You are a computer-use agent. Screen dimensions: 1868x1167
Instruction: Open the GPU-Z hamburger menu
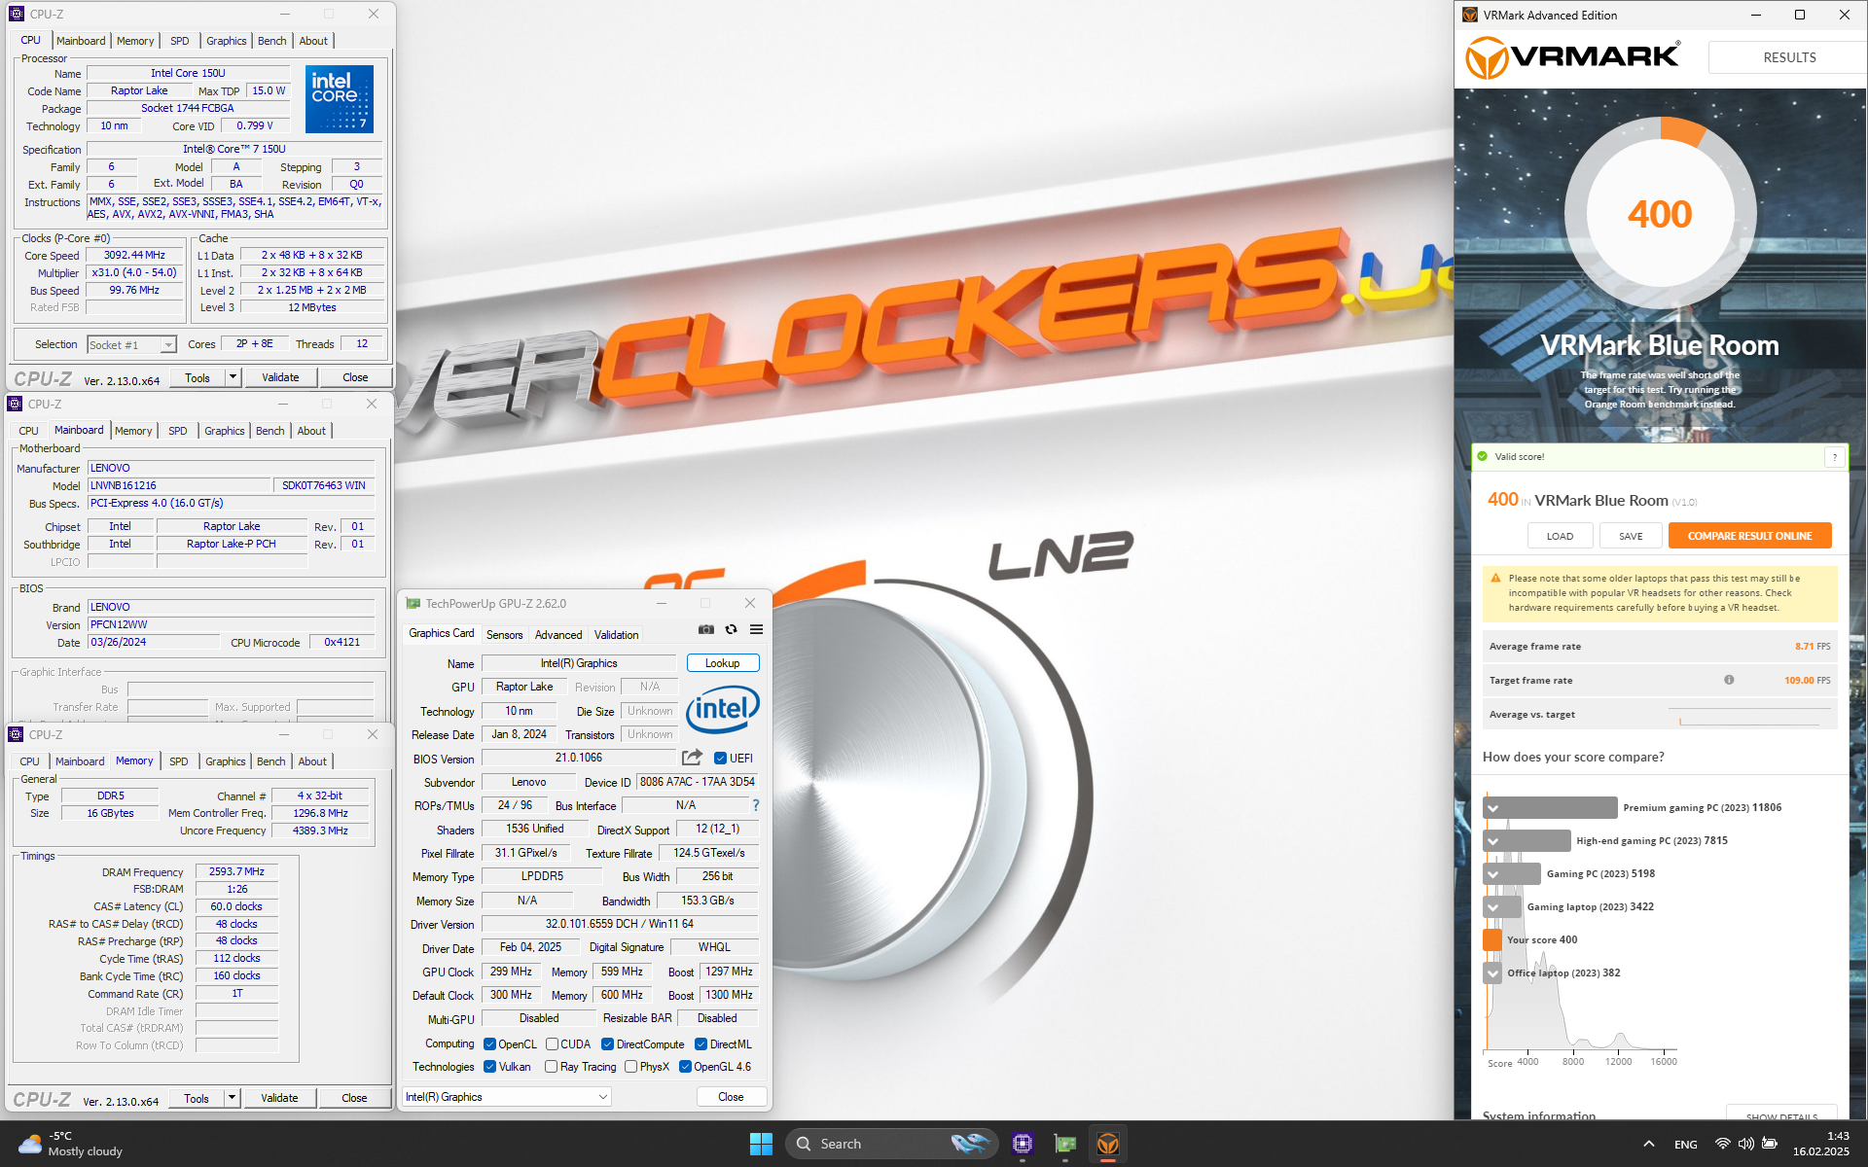point(756,630)
